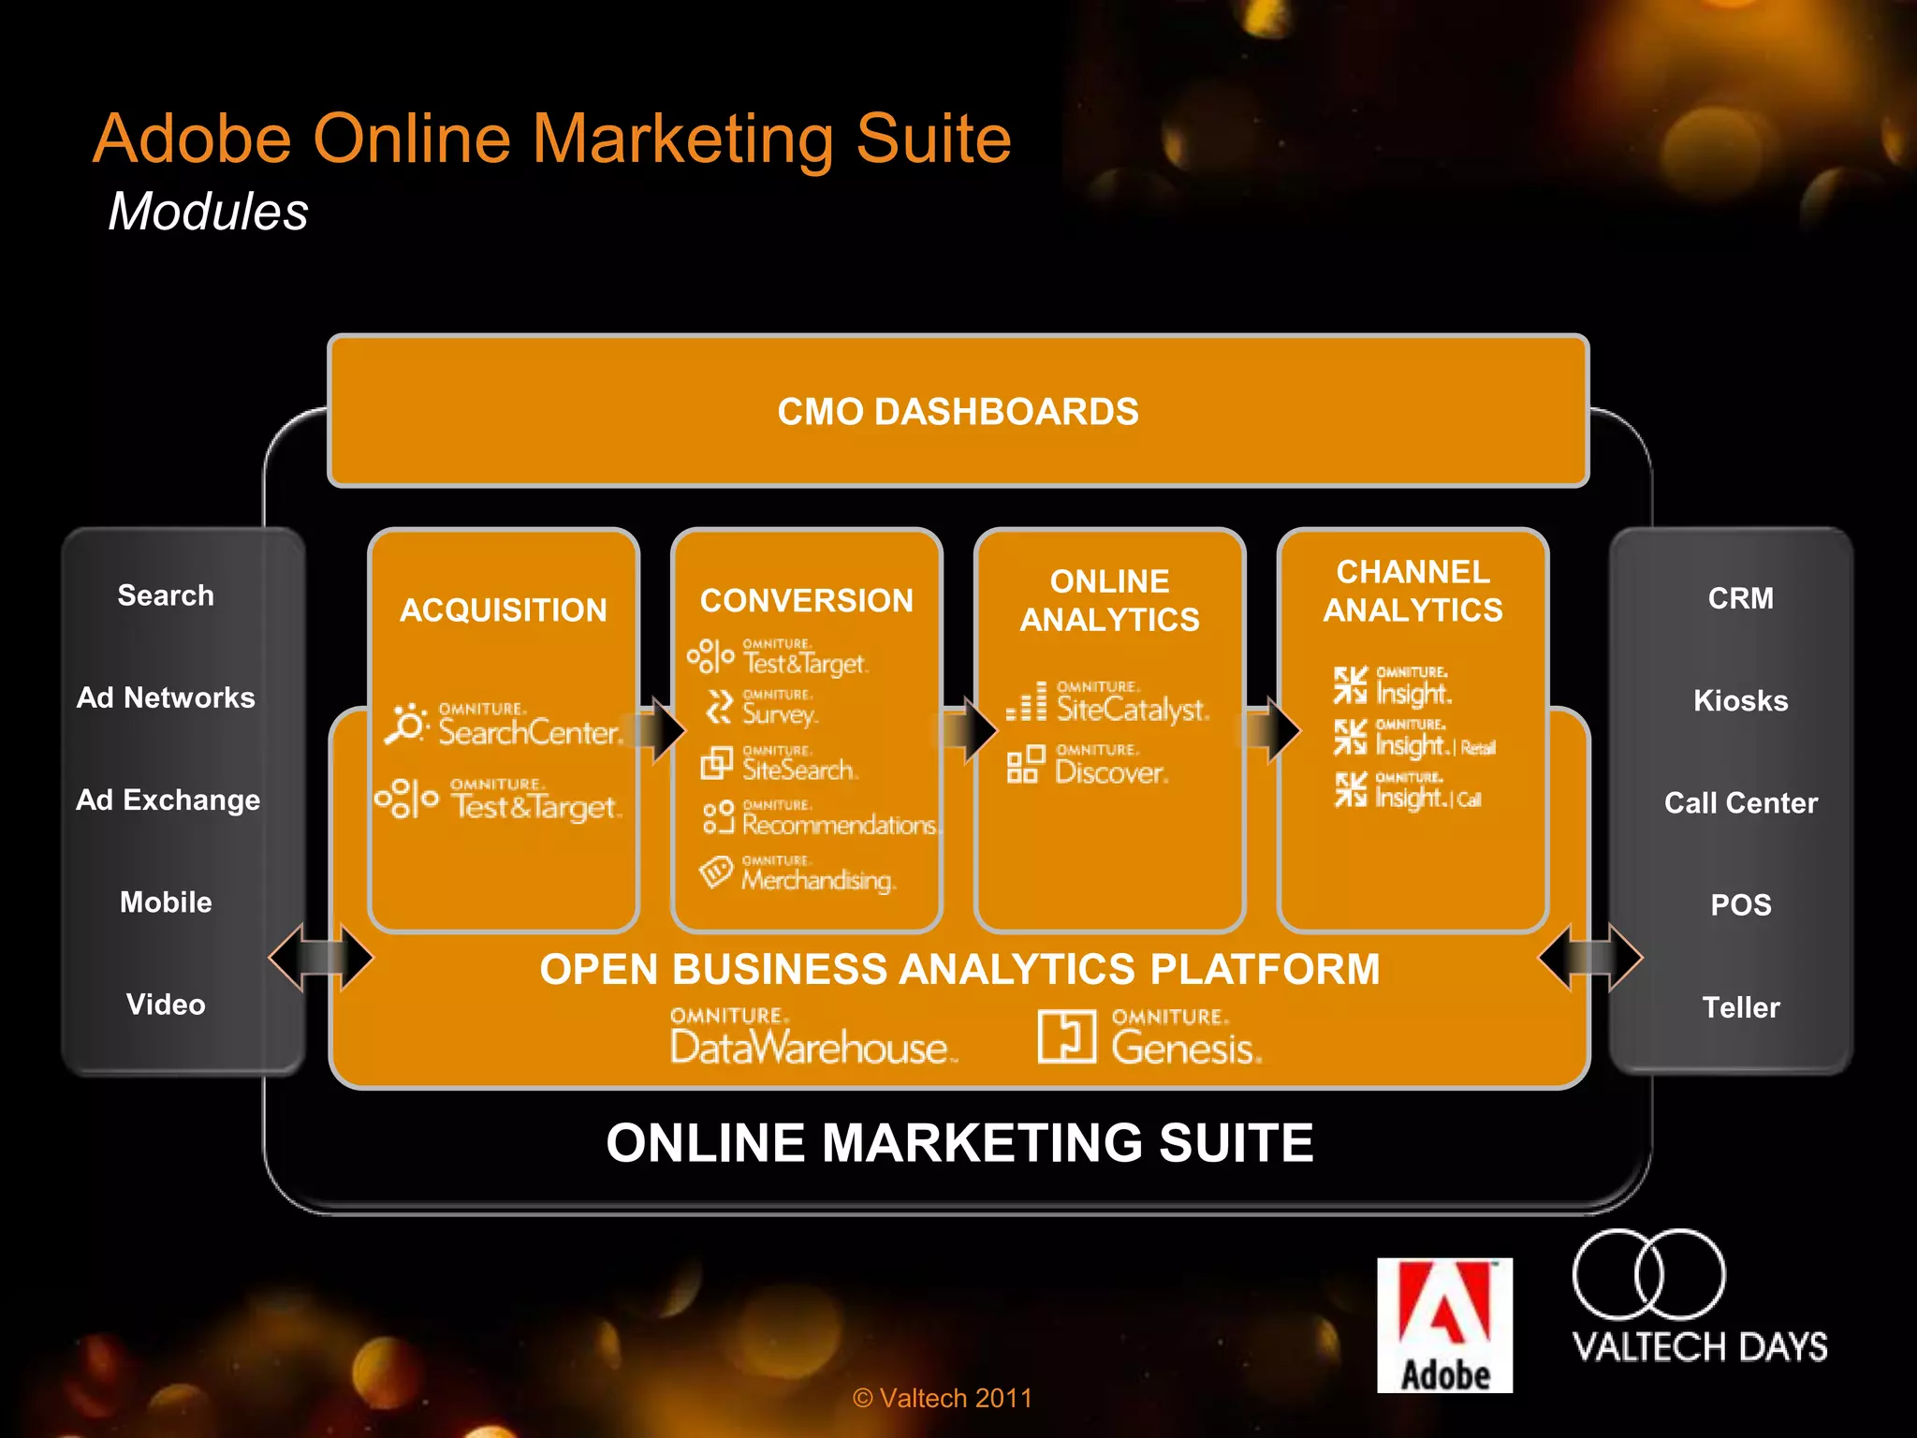Click the ONLINE ANALYTICS heading
The width and height of the screenshot is (1917, 1438).
click(1110, 600)
